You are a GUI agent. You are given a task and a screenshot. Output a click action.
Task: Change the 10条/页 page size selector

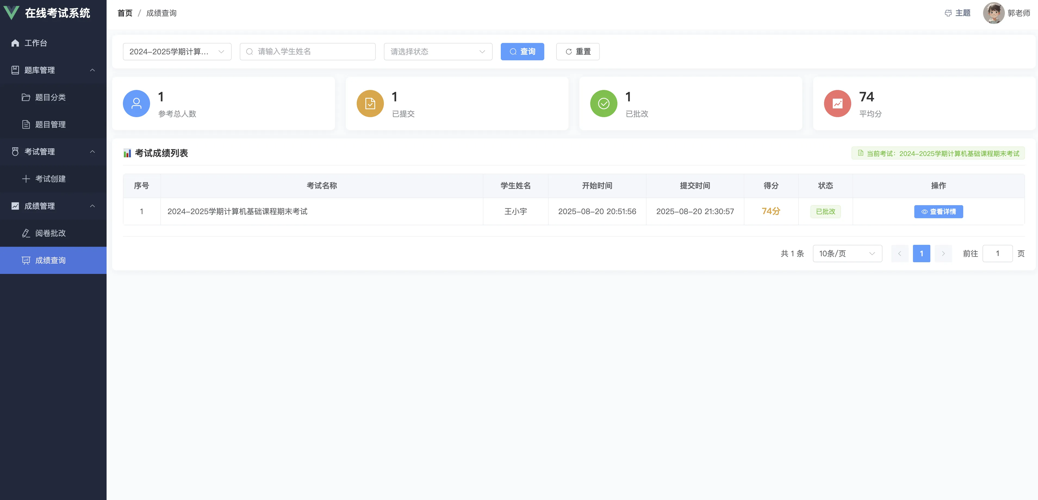[847, 254]
